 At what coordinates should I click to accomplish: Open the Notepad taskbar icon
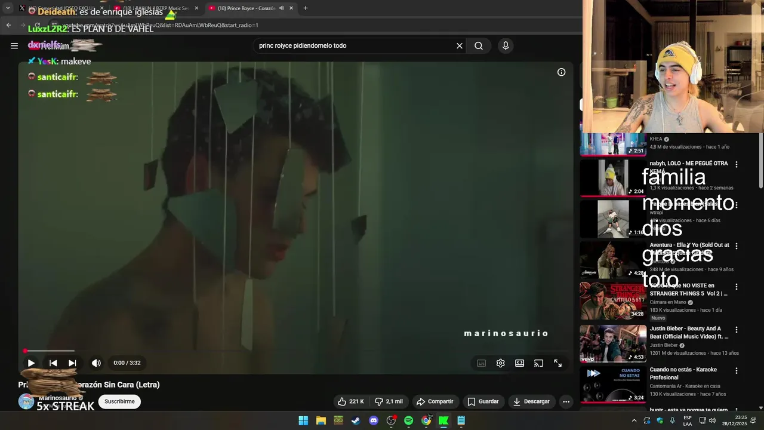461,420
